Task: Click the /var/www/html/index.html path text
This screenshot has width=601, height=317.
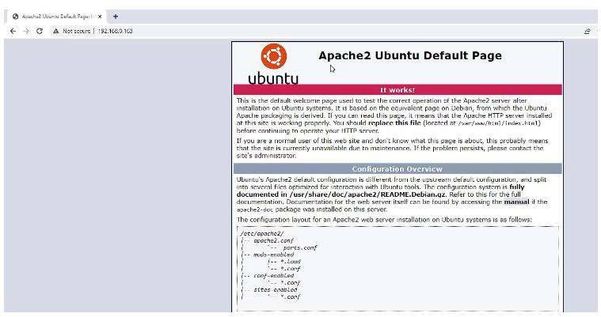Action: click(499, 123)
